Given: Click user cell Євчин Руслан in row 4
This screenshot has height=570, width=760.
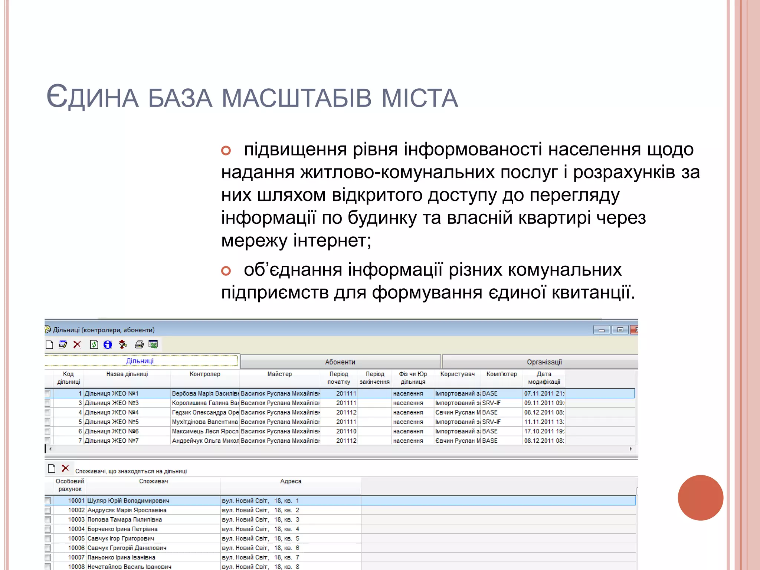Looking at the screenshot, I should pos(458,412).
